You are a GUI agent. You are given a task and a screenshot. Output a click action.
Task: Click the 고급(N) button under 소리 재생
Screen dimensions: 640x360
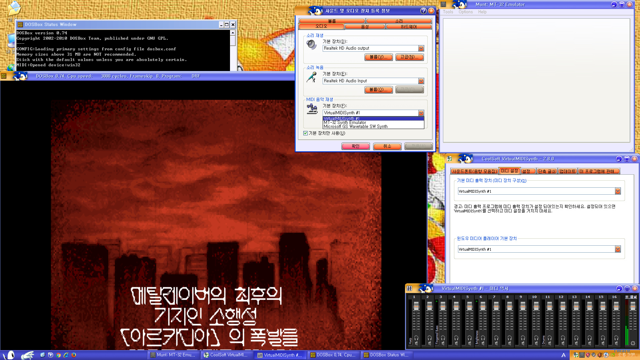coord(409,57)
